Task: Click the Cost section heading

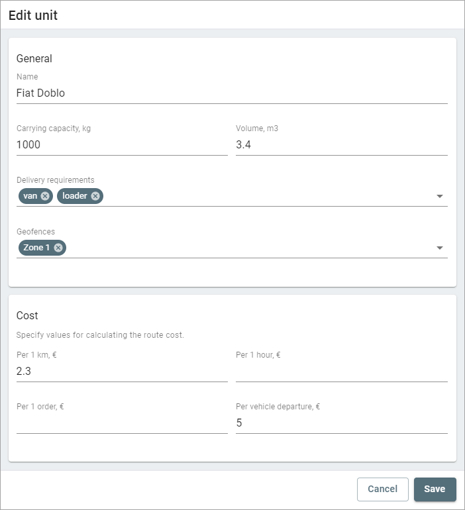Action: (x=27, y=316)
